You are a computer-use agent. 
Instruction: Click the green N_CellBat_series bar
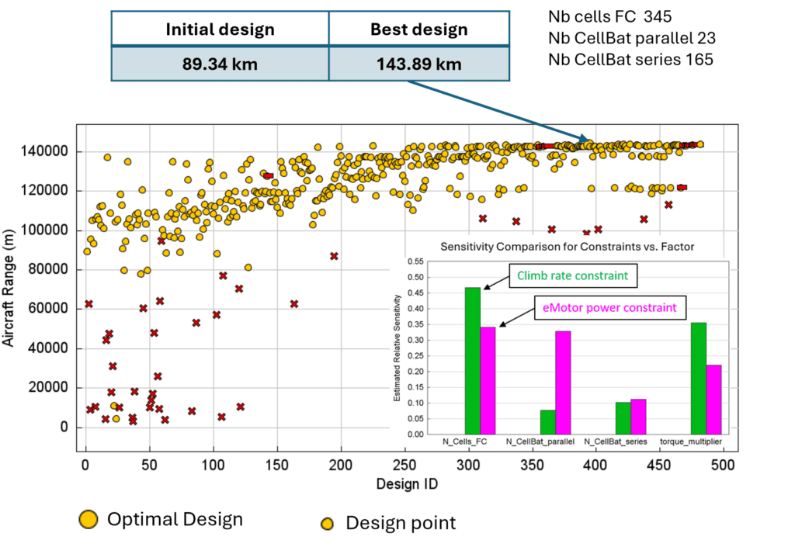pyautogui.click(x=623, y=418)
